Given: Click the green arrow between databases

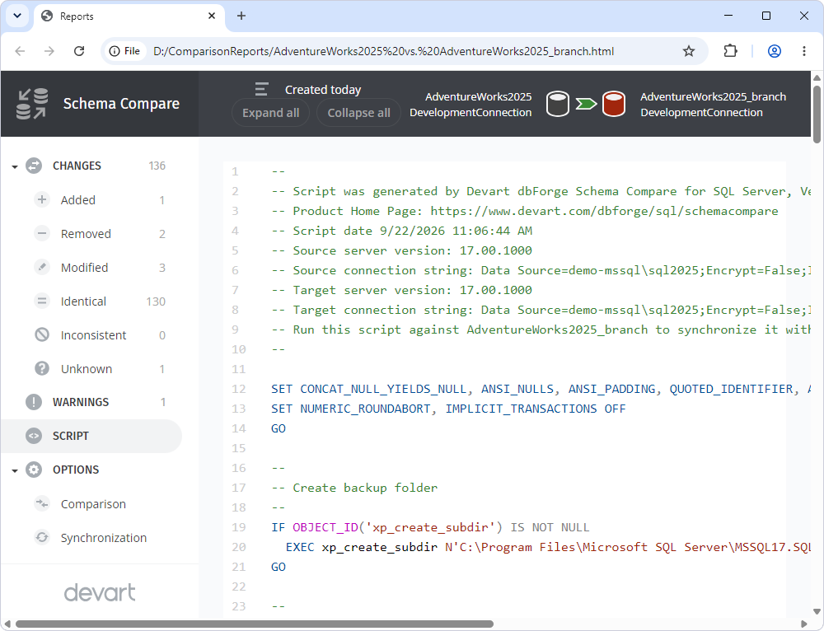Looking at the screenshot, I should click(586, 104).
